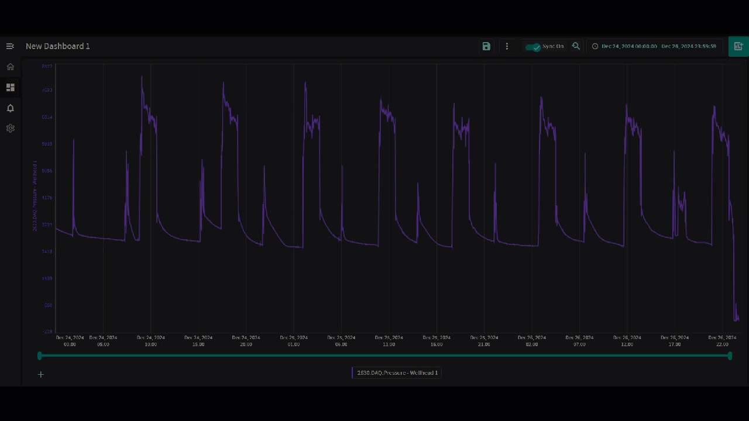
Task: Open end date Dec 26, 2024 23:59:59
Action: coord(689,46)
